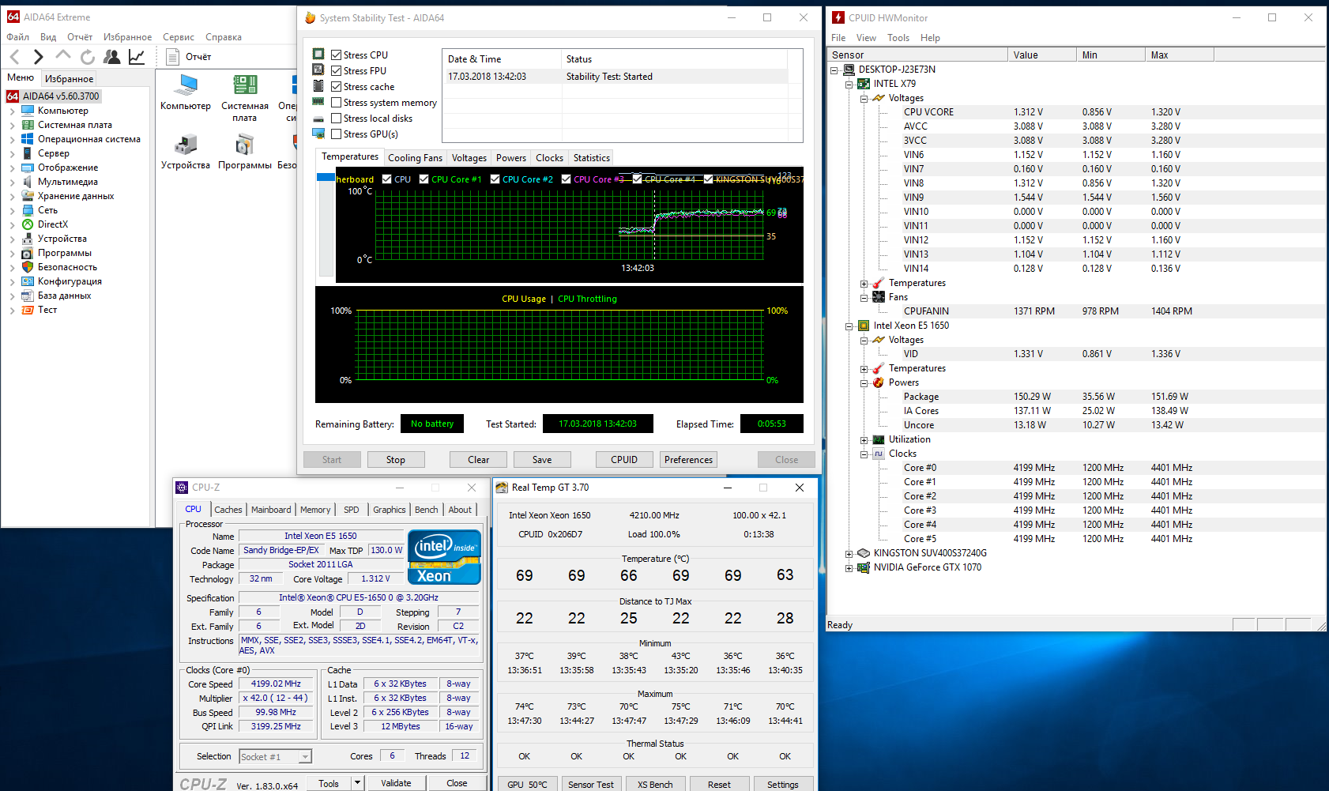
Task: Collapse the DESKTOP-J23E73N node in HWMonitor
Action: pyautogui.click(x=834, y=70)
